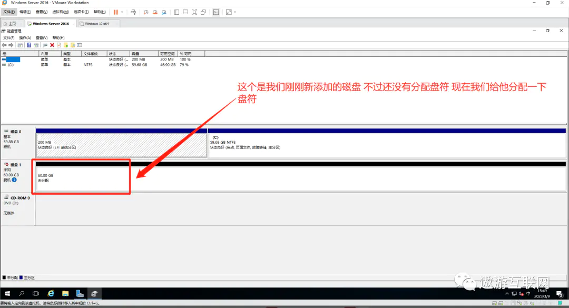The width and height of the screenshot is (569, 308).
Task: Open VMware 查看(V) menu
Action: tap(42, 12)
